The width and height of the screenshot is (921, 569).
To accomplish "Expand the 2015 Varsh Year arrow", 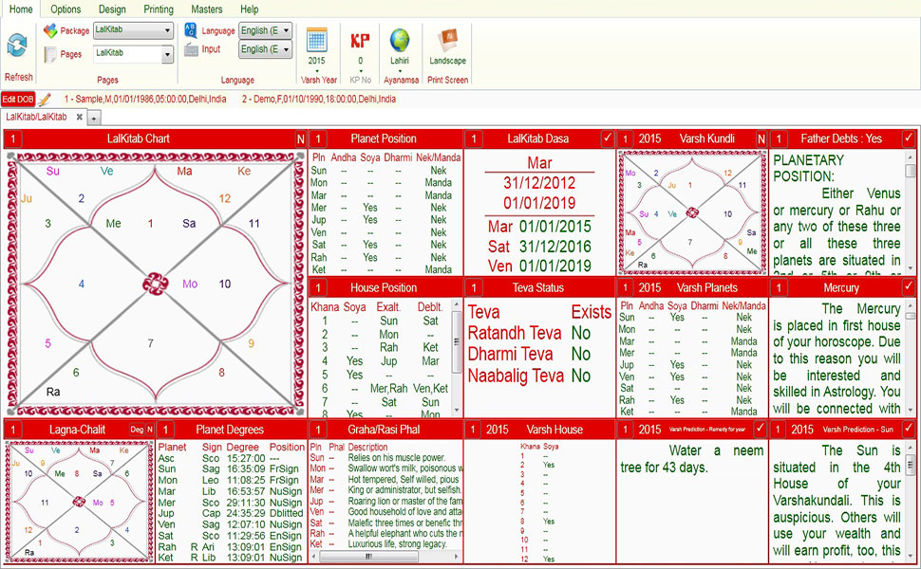I will tap(317, 70).
